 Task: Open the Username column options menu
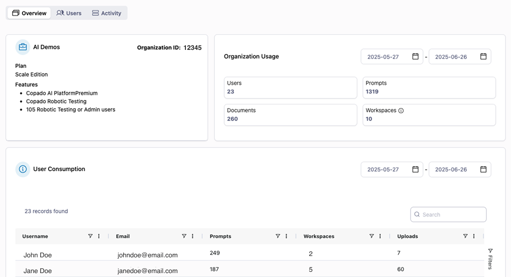[x=99, y=236]
